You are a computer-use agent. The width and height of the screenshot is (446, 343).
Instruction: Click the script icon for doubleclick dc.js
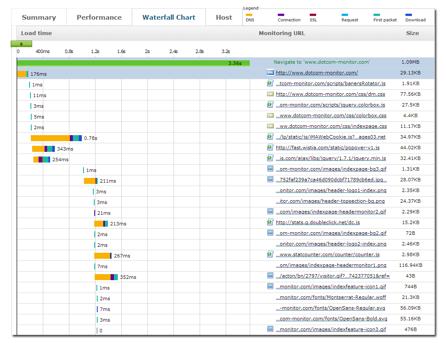click(270, 222)
